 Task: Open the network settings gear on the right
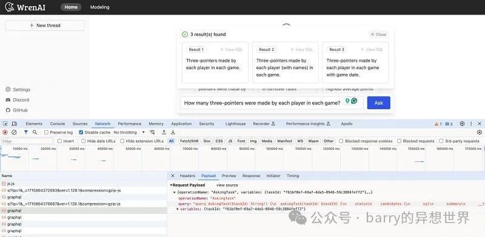(480, 132)
